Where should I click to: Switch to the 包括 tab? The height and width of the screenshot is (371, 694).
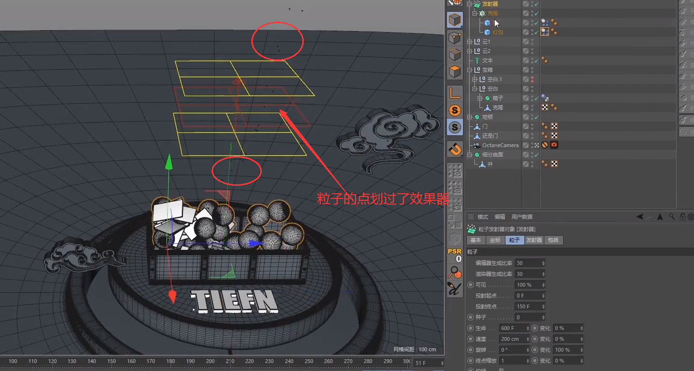pyautogui.click(x=554, y=240)
